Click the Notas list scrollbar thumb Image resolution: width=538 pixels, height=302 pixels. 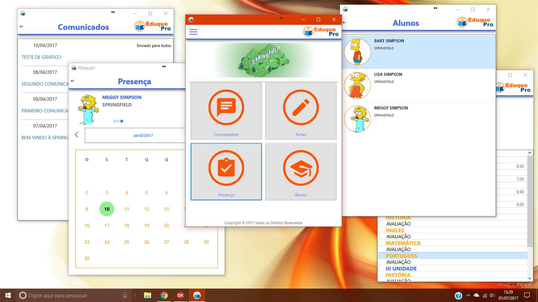530,201
